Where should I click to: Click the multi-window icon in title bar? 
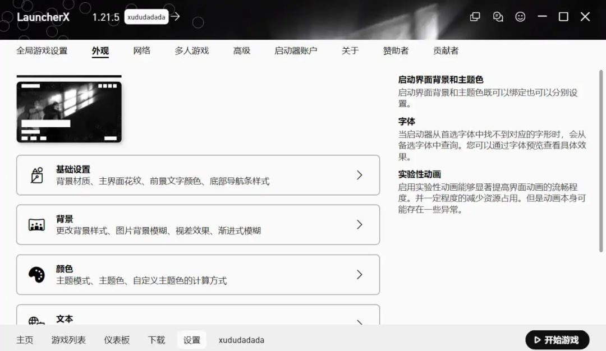[475, 17]
